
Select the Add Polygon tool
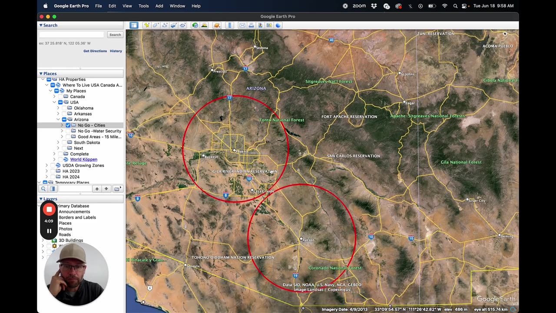[x=156, y=25]
